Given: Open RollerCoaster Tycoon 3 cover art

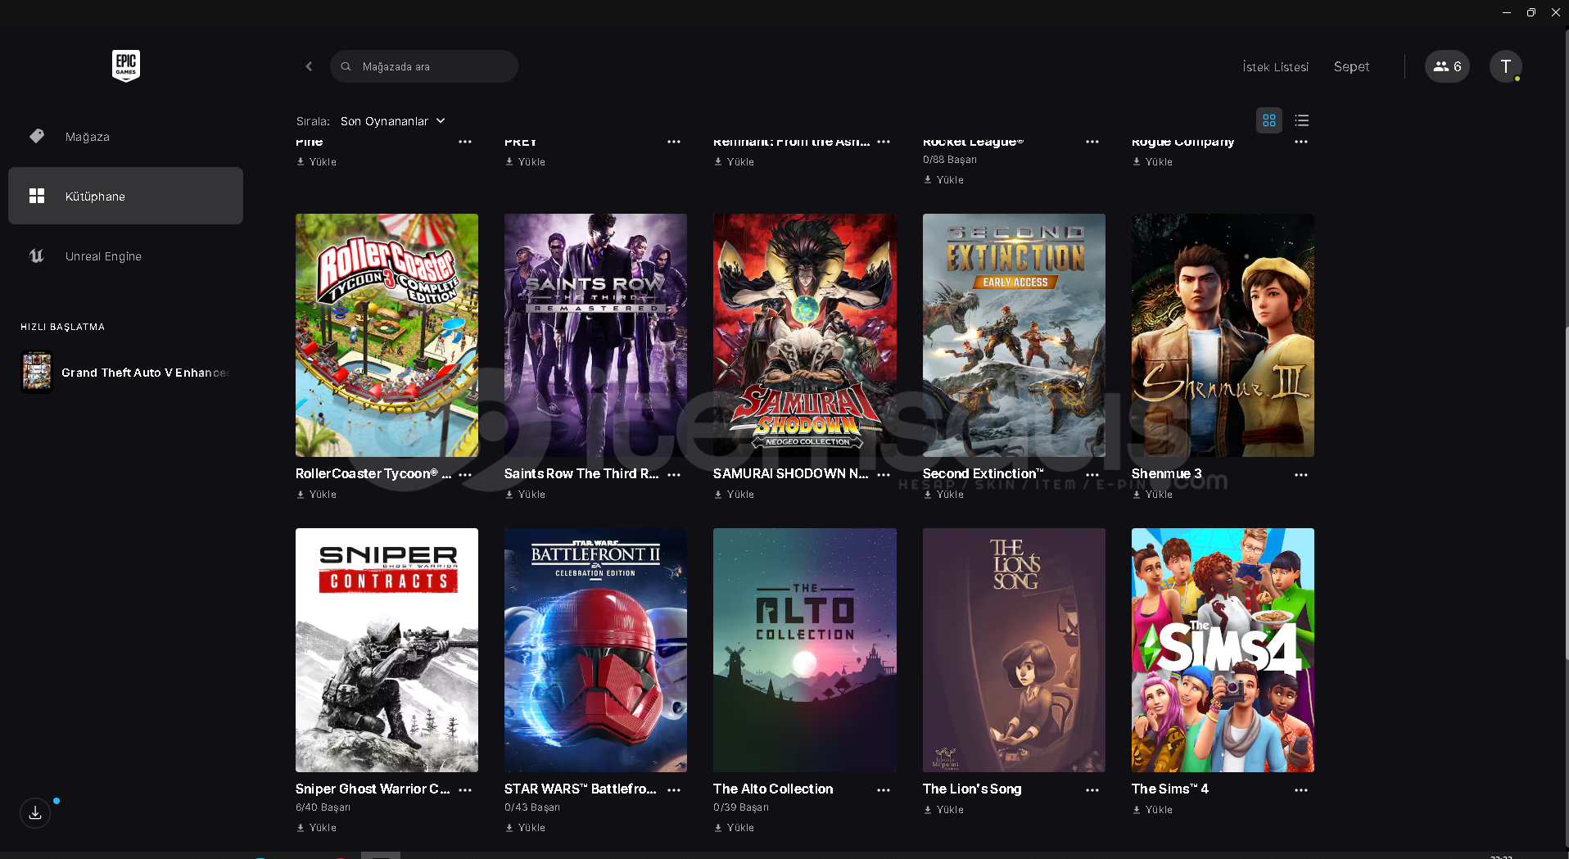Looking at the screenshot, I should pyautogui.click(x=387, y=336).
